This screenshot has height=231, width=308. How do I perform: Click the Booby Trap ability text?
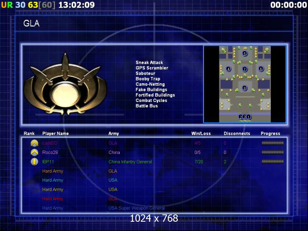(148, 79)
